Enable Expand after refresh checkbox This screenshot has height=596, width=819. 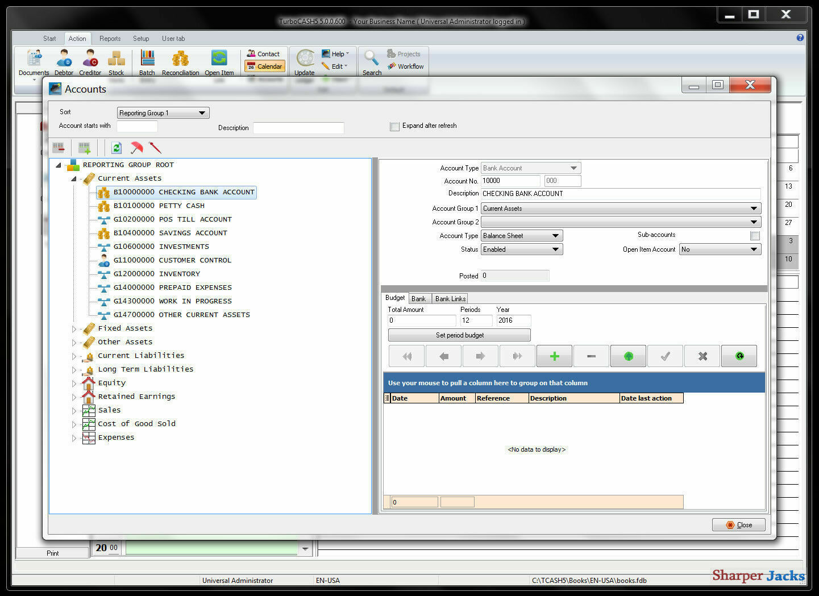click(394, 126)
